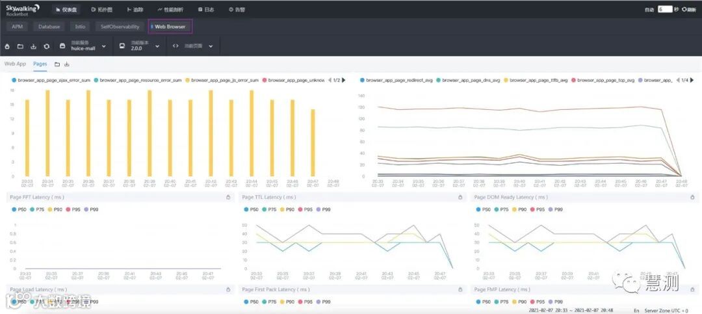Viewport: 702px width, 314px height.
Task: Click lock icon on Page TTL Latency panel
Action: click(460, 197)
